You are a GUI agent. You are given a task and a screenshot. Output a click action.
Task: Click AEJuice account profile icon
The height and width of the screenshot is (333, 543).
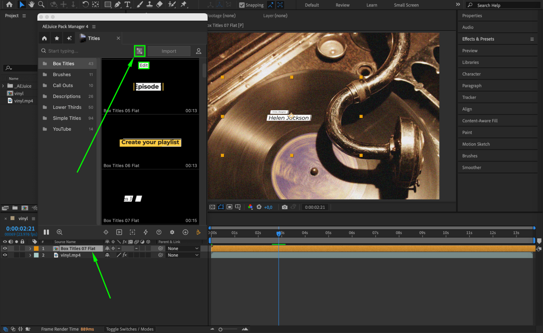(199, 51)
